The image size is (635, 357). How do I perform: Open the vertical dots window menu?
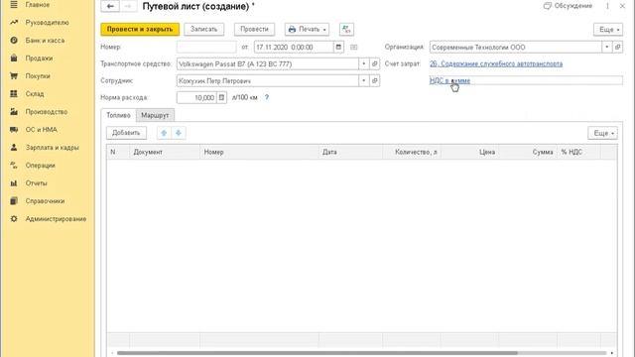[607, 6]
